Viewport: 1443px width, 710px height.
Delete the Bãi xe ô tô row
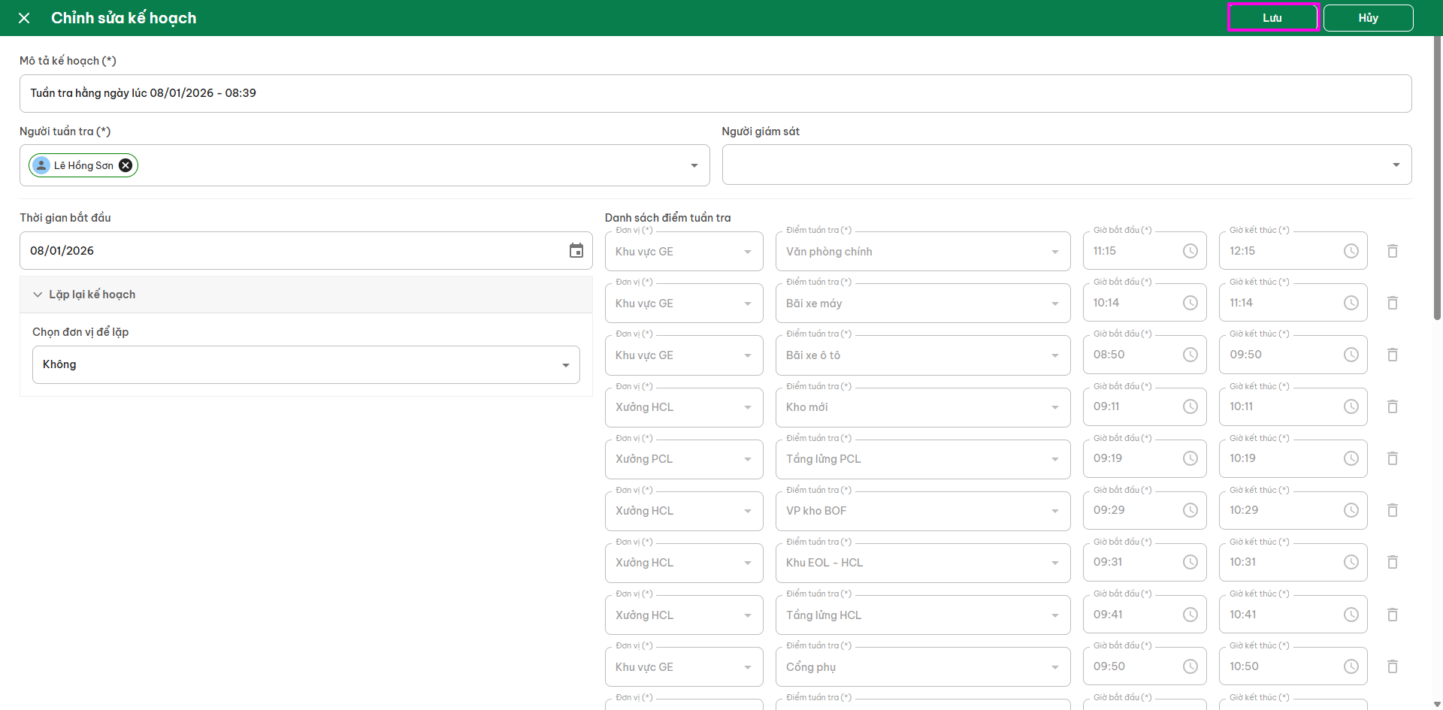1392,355
